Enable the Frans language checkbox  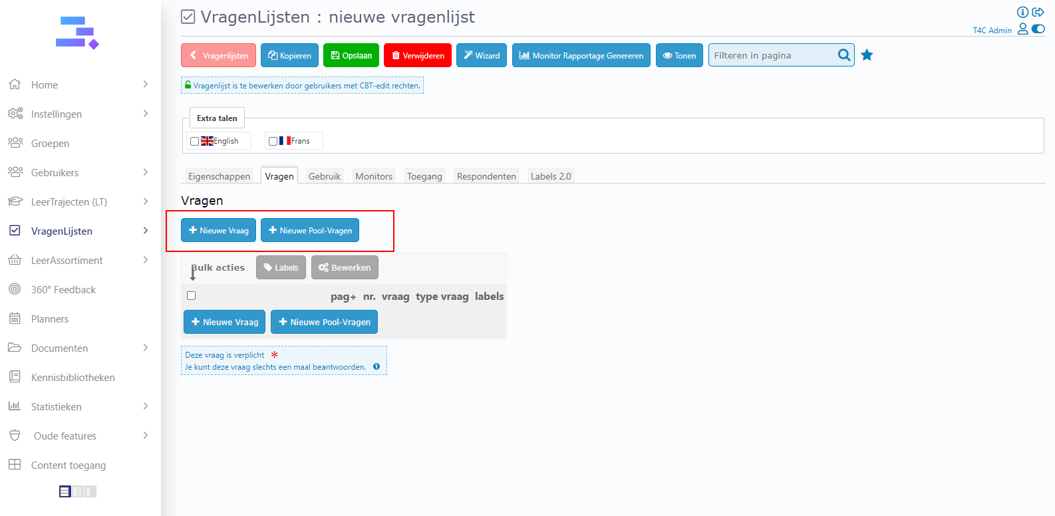pos(273,141)
